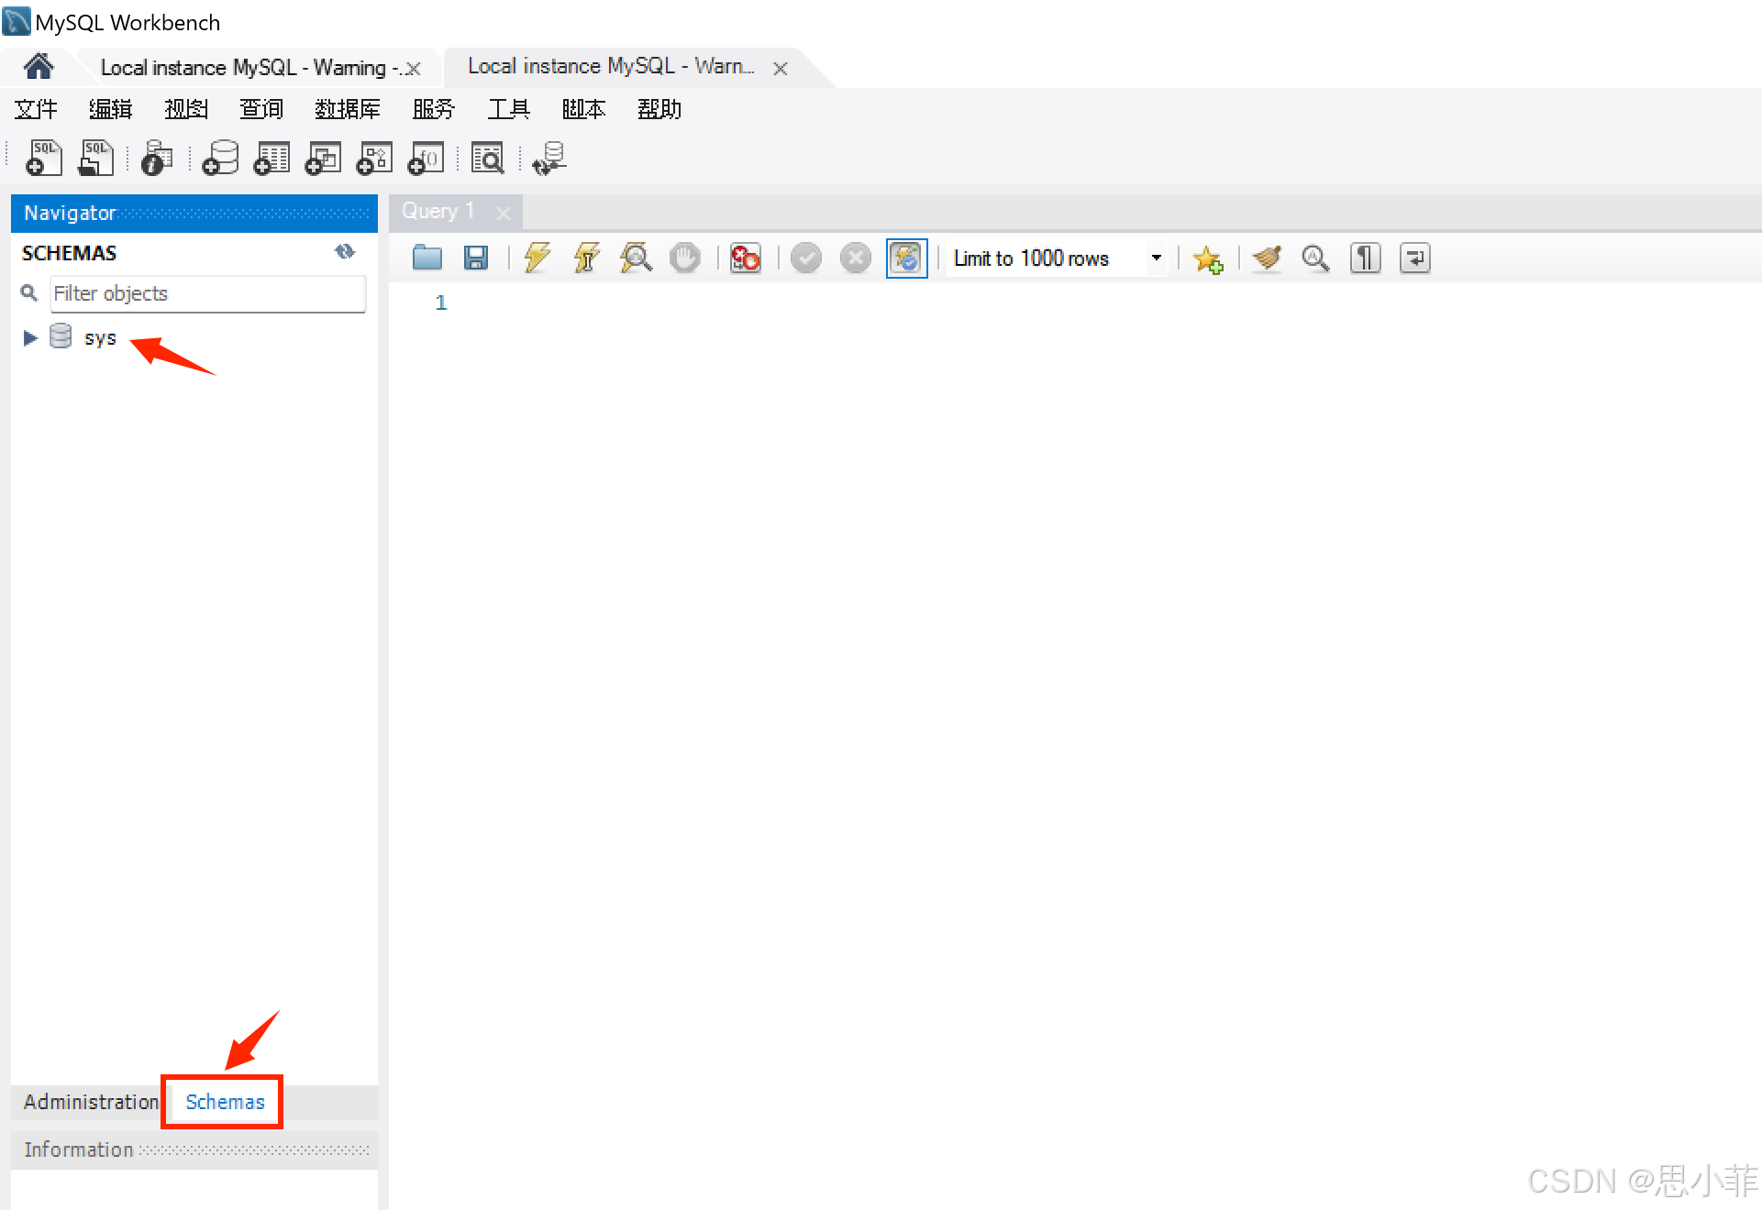The height and width of the screenshot is (1210, 1762).
Task: Toggle the auto-commit mode button
Action: (906, 258)
